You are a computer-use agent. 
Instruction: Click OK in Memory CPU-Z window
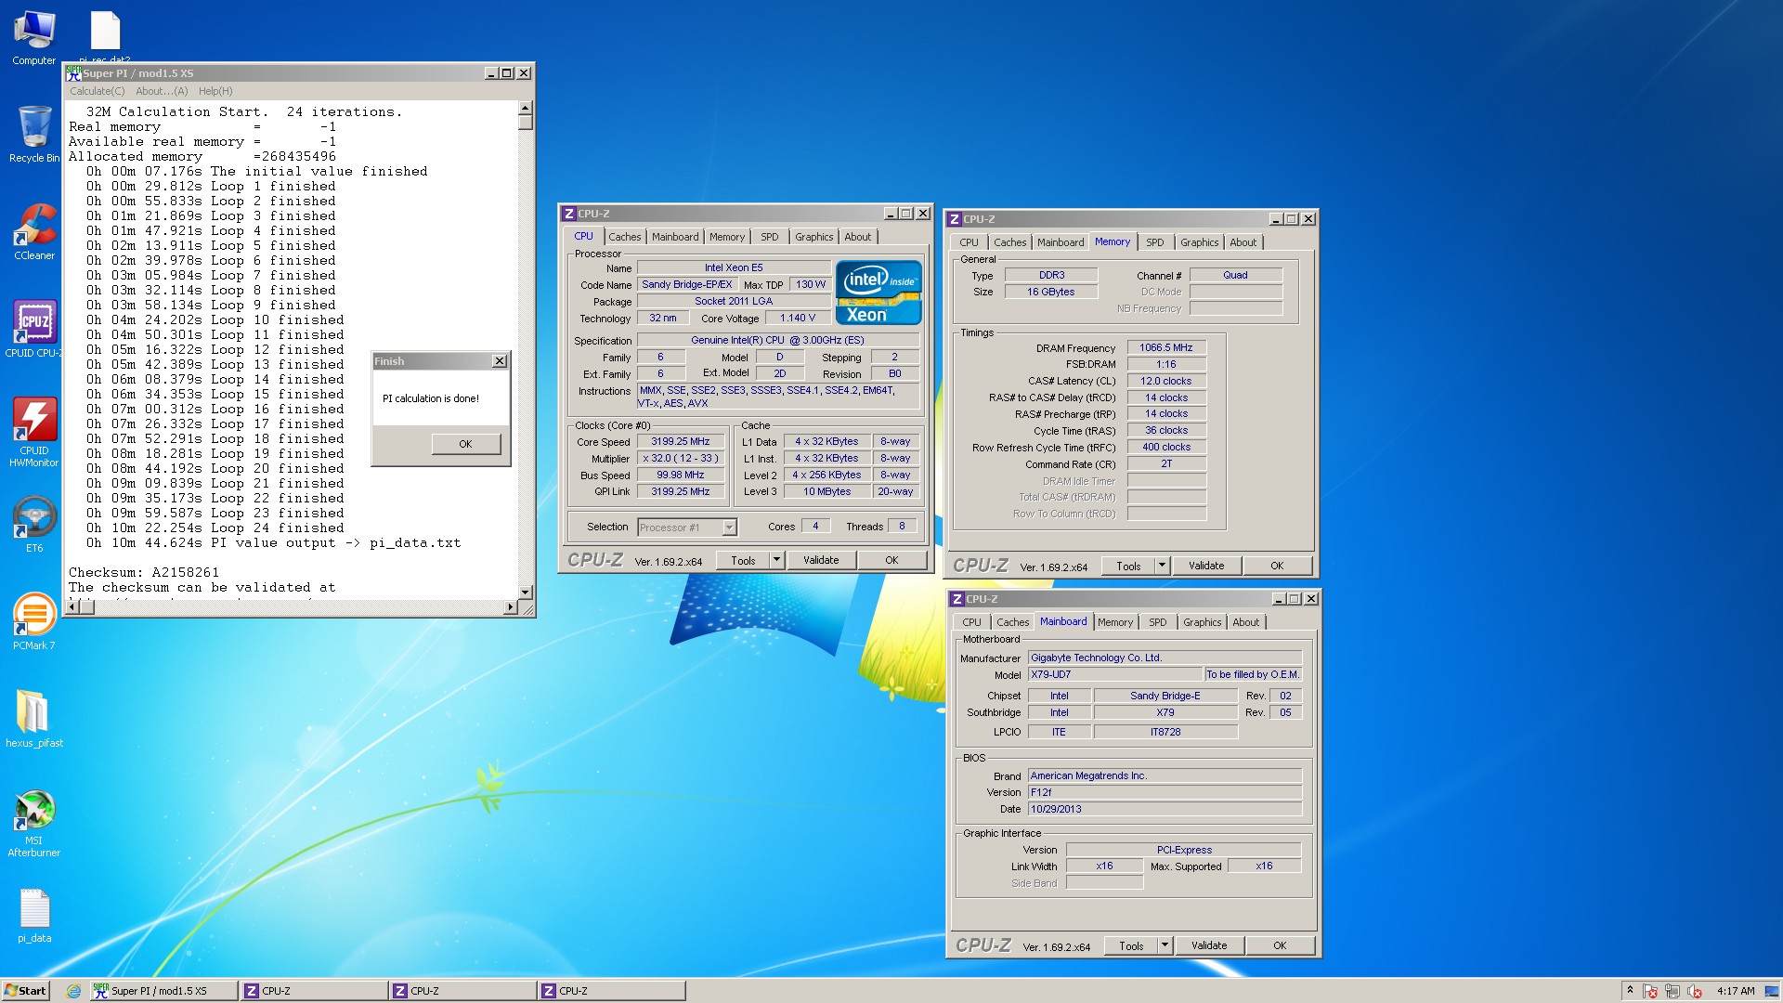coord(1277,566)
